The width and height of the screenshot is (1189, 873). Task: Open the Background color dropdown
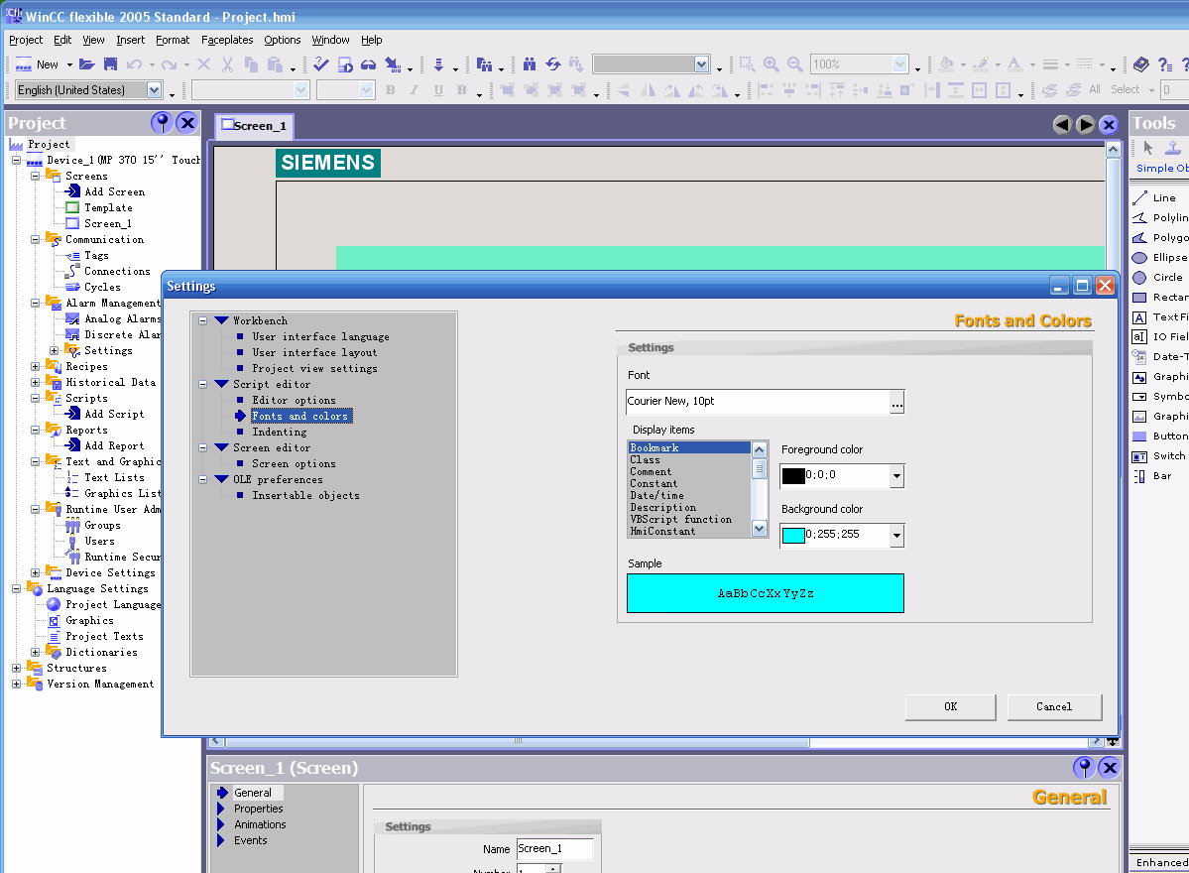point(896,536)
